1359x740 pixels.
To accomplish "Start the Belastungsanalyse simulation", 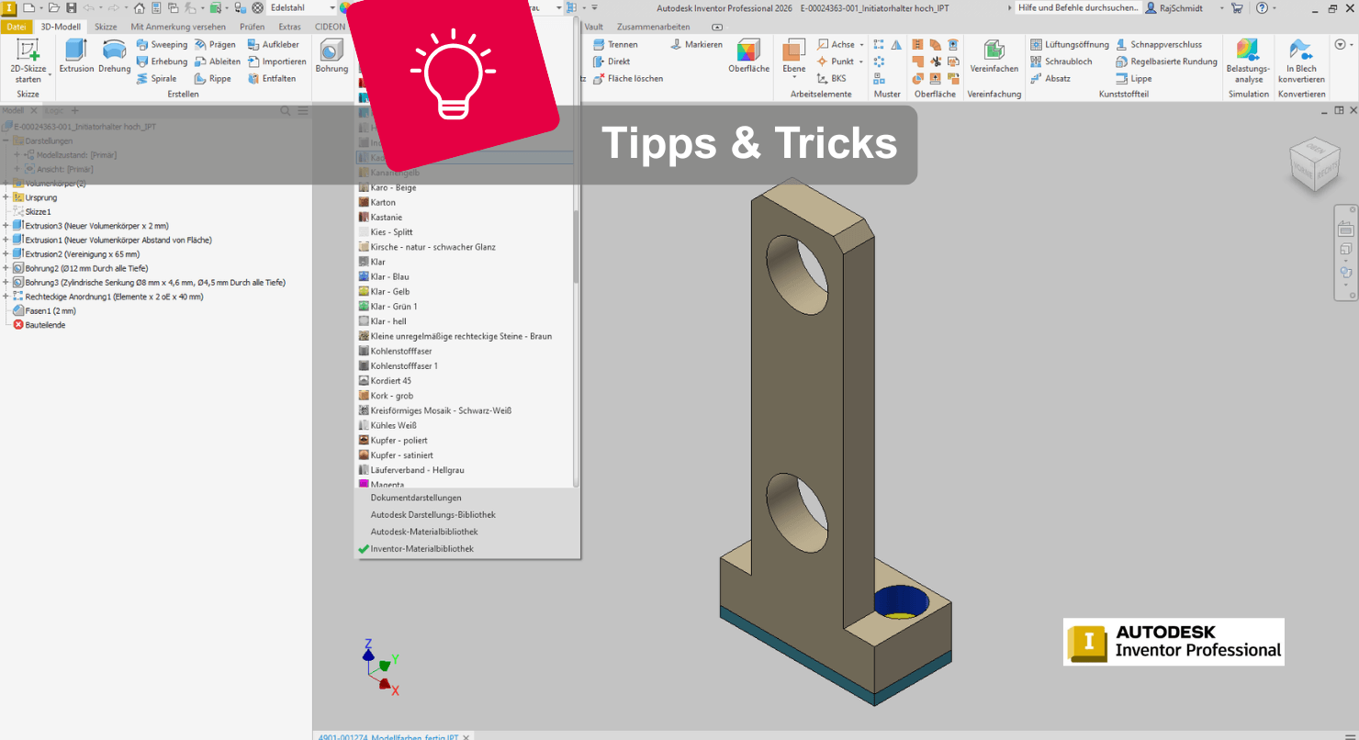I will click(1248, 61).
